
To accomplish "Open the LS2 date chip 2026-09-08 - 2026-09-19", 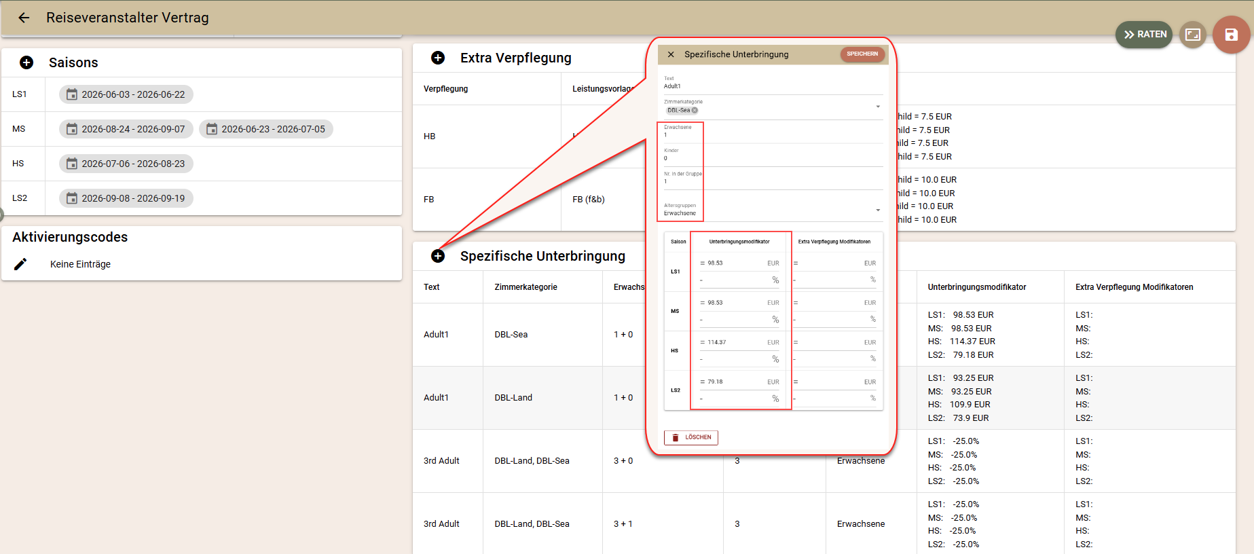I will 126,198.
